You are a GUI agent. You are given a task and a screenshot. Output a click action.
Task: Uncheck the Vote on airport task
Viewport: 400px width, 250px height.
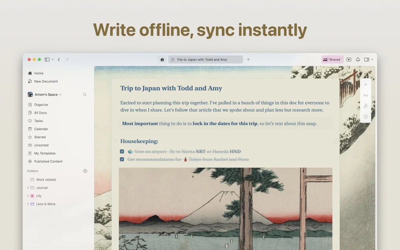point(122,152)
